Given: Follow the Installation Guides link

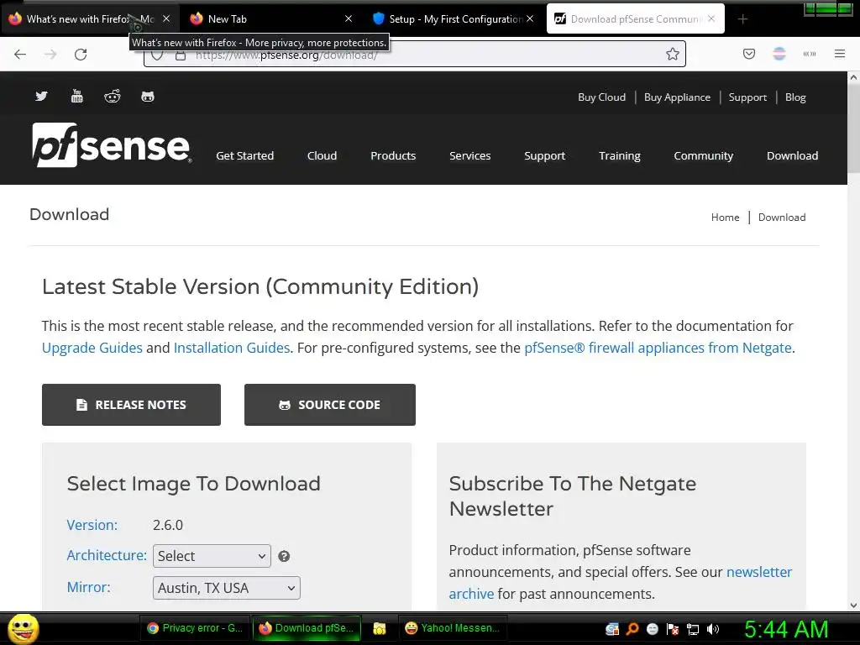Looking at the screenshot, I should click(232, 348).
